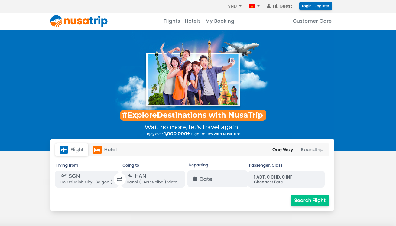396x226 pixels.
Task: Click the 'Passenger, Class' label
Action: click(266, 165)
